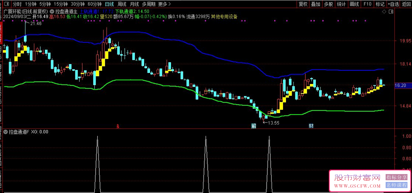This screenshot has height=193, width=412.
Task: Click the 换0.16% turnover value
Action: [x=176, y=17]
